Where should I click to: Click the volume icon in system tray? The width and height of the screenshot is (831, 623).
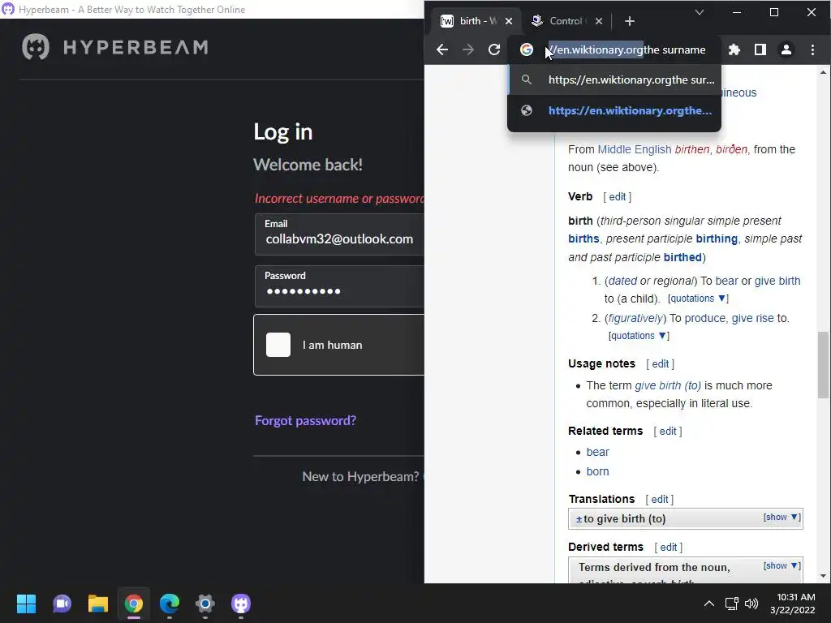coord(751,604)
